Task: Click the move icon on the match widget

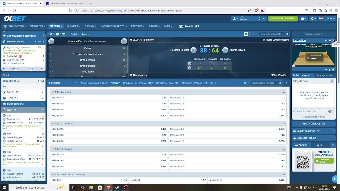Action: (326, 41)
